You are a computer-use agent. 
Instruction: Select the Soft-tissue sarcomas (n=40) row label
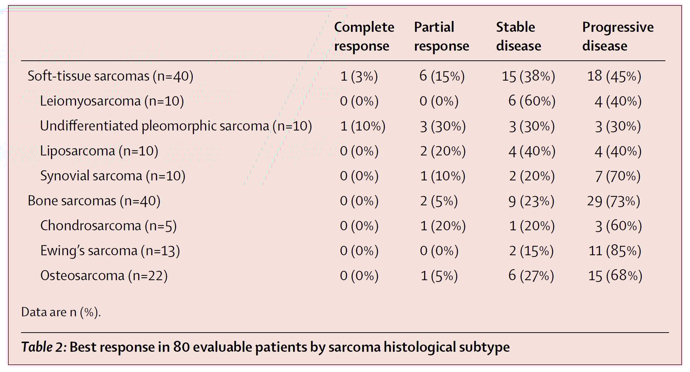coord(110,76)
